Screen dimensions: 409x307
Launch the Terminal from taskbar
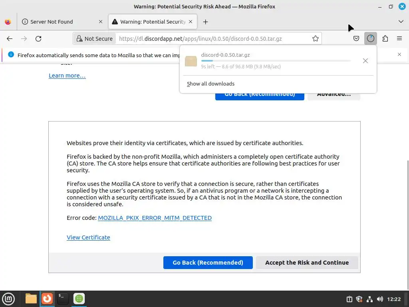[63, 299]
